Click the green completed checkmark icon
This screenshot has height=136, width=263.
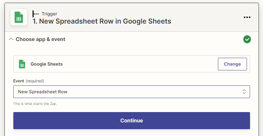coord(247,39)
